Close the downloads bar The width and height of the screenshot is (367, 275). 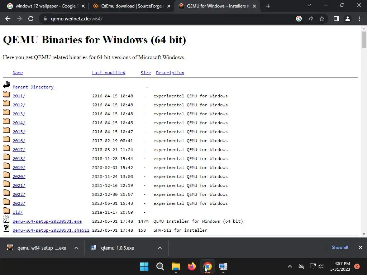pyautogui.click(x=361, y=247)
